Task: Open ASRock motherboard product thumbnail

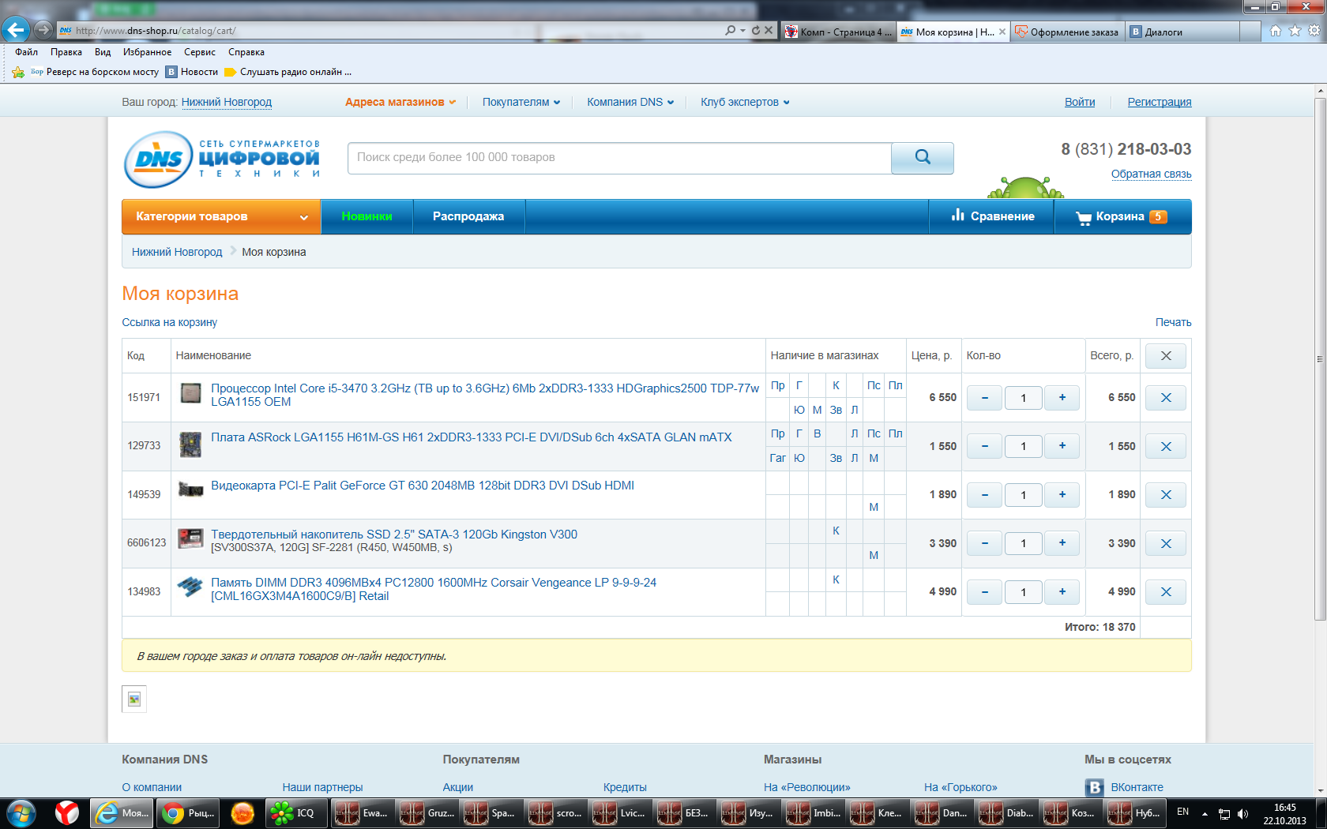Action: [190, 445]
